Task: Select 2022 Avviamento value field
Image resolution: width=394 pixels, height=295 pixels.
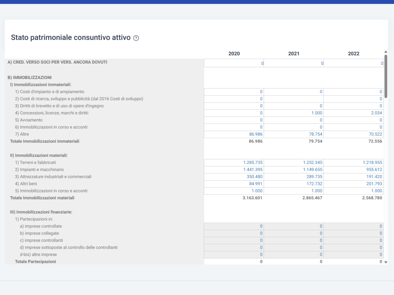Action: pos(354,120)
